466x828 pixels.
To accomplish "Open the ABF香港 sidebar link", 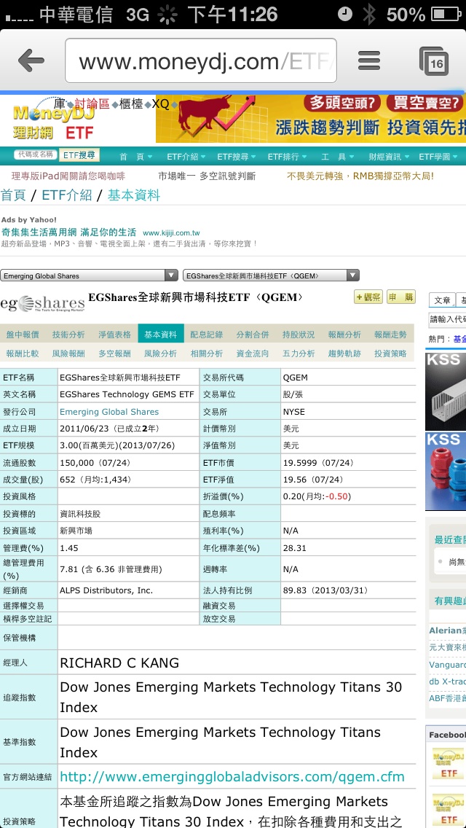I will pos(448,698).
